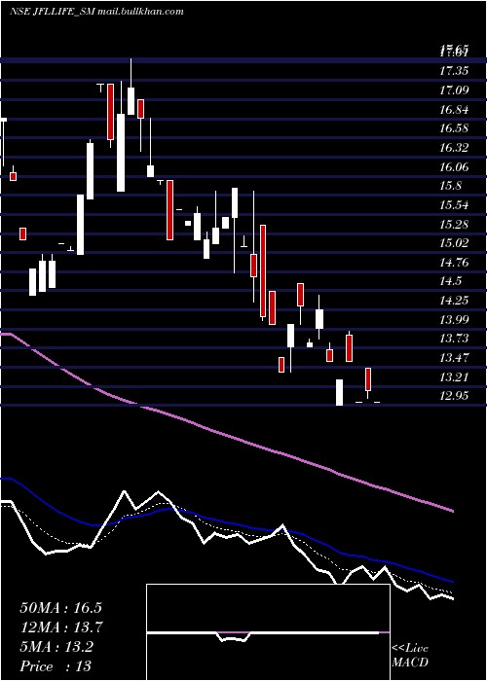487x681 pixels.
Task: Click the 13.47 price axis label
Action: click(x=454, y=358)
